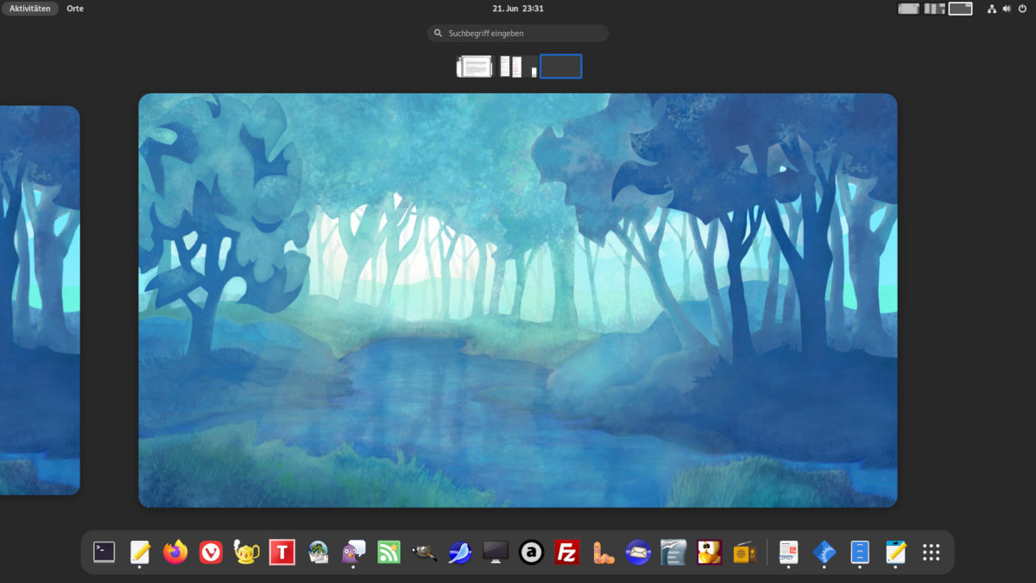Open the network status indicator
This screenshot has height=583, width=1036.
click(x=992, y=9)
